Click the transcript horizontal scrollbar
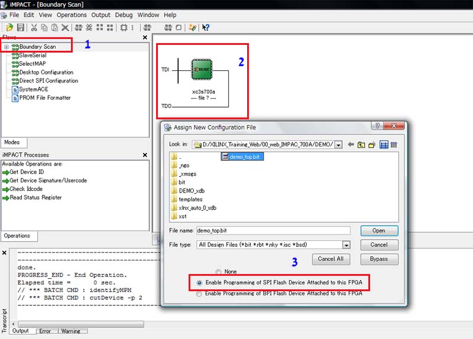This screenshot has height=339, width=473. (x=81, y=324)
